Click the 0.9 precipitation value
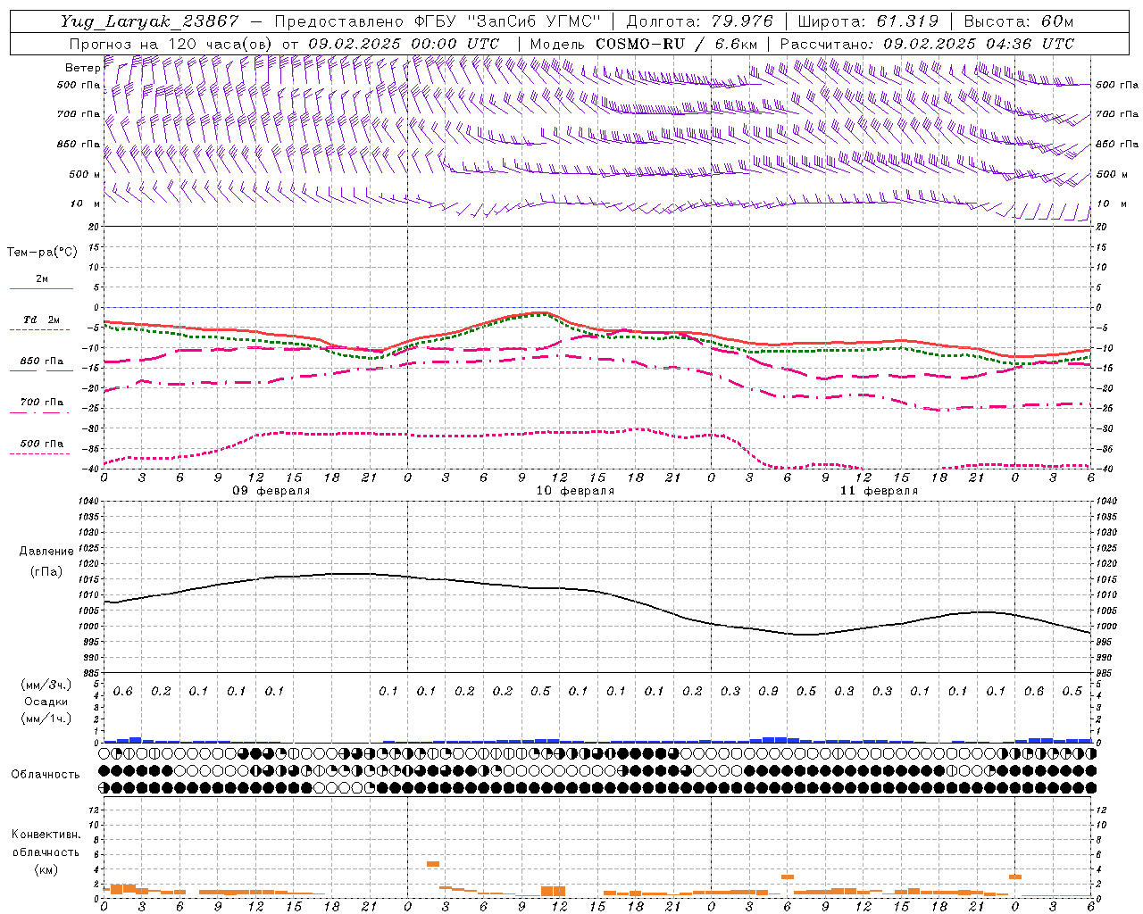 pos(768,691)
